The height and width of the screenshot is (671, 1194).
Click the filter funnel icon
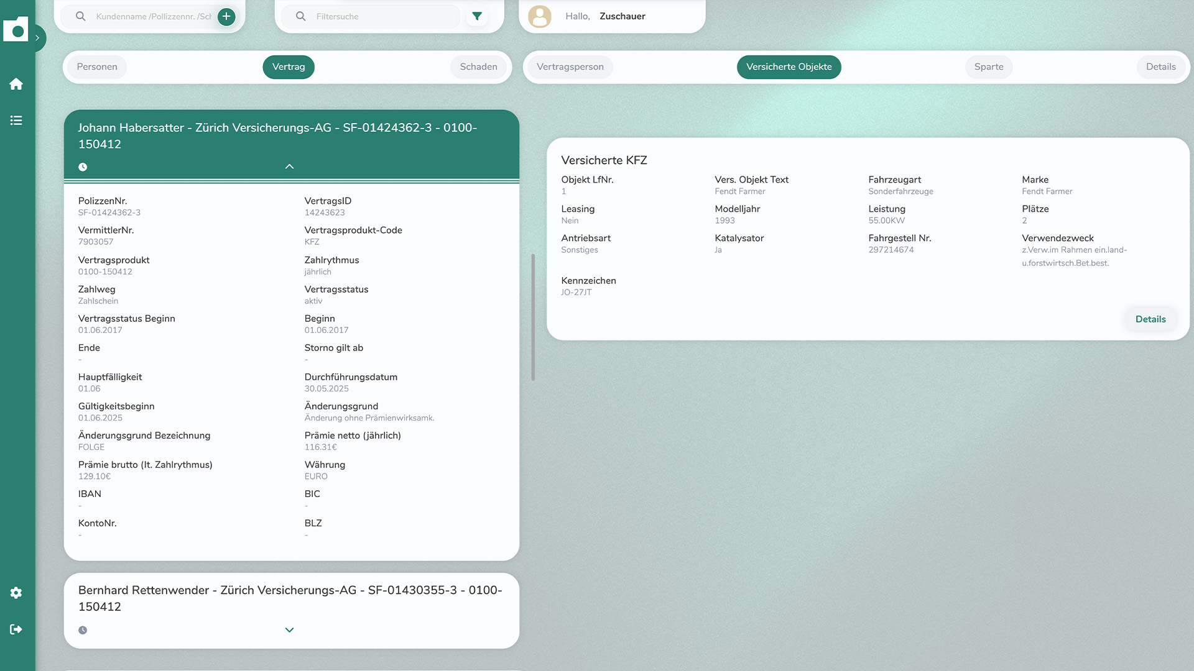point(477,16)
